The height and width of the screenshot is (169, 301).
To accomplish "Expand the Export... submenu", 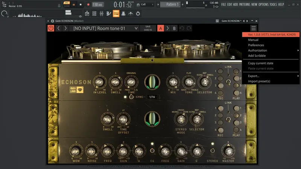I will point(271,76).
